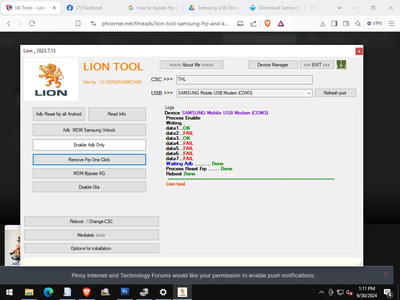Select the Lion tool taskbar icon
400x300 pixels.
click(x=182, y=292)
